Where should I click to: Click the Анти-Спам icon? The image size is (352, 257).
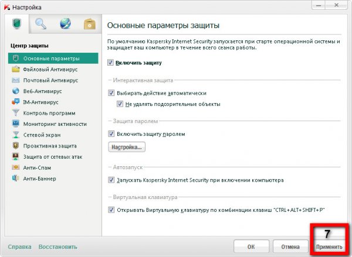pyautogui.click(x=15, y=167)
